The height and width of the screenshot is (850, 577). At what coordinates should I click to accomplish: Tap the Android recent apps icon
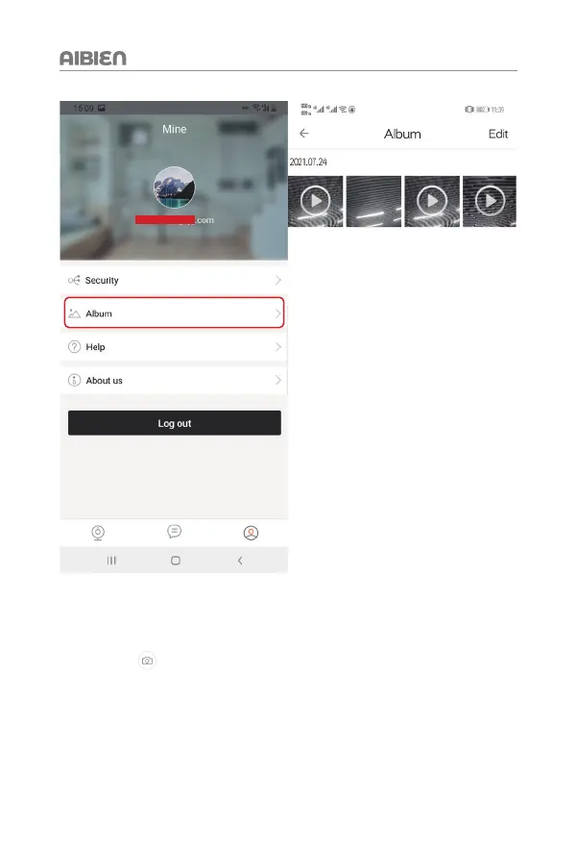[x=111, y=561]
